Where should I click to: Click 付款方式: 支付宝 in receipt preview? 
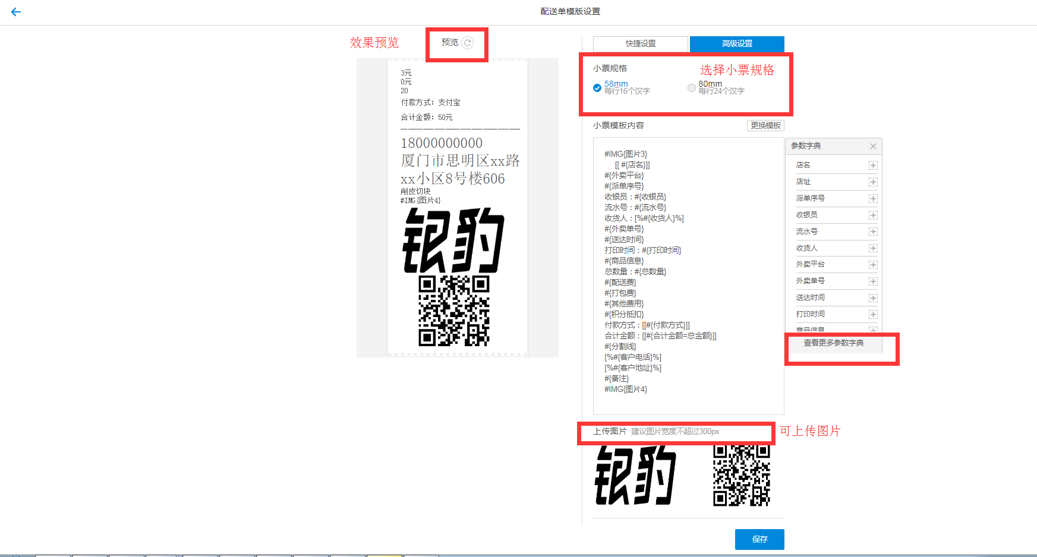tap(430, 103)
